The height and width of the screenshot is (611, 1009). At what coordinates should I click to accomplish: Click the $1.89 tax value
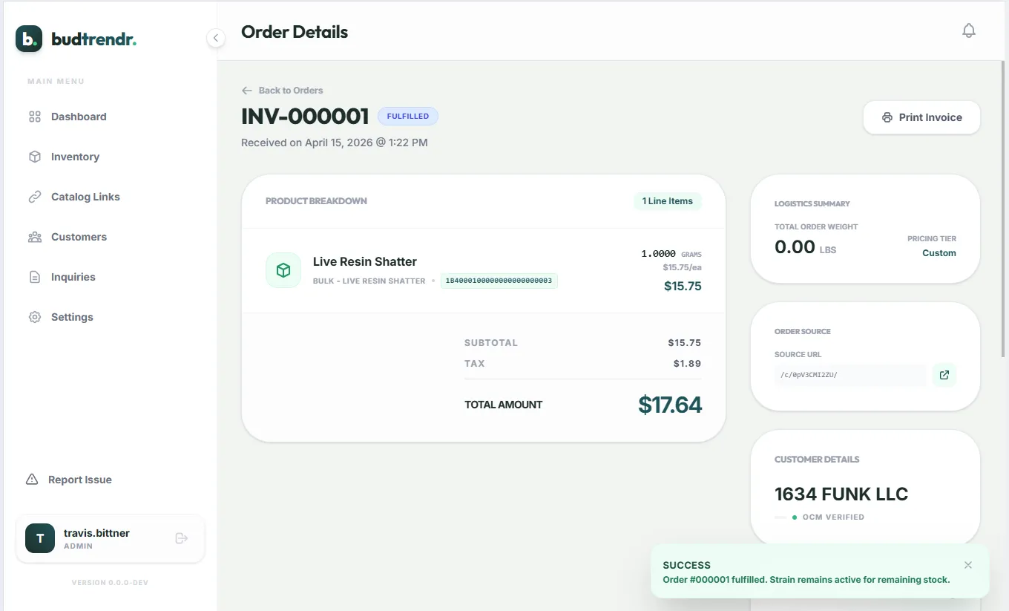click(x=687, y=364)
